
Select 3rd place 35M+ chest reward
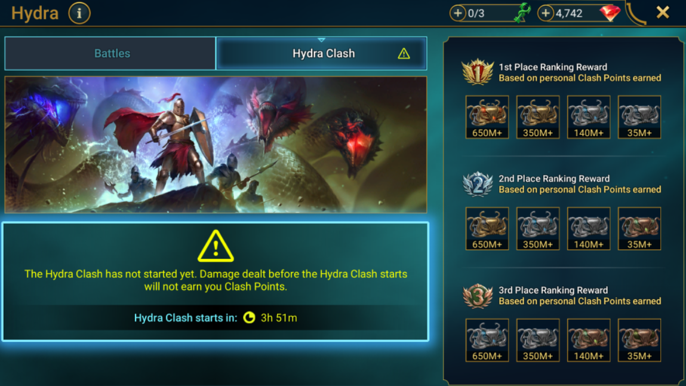coord(639,340)
